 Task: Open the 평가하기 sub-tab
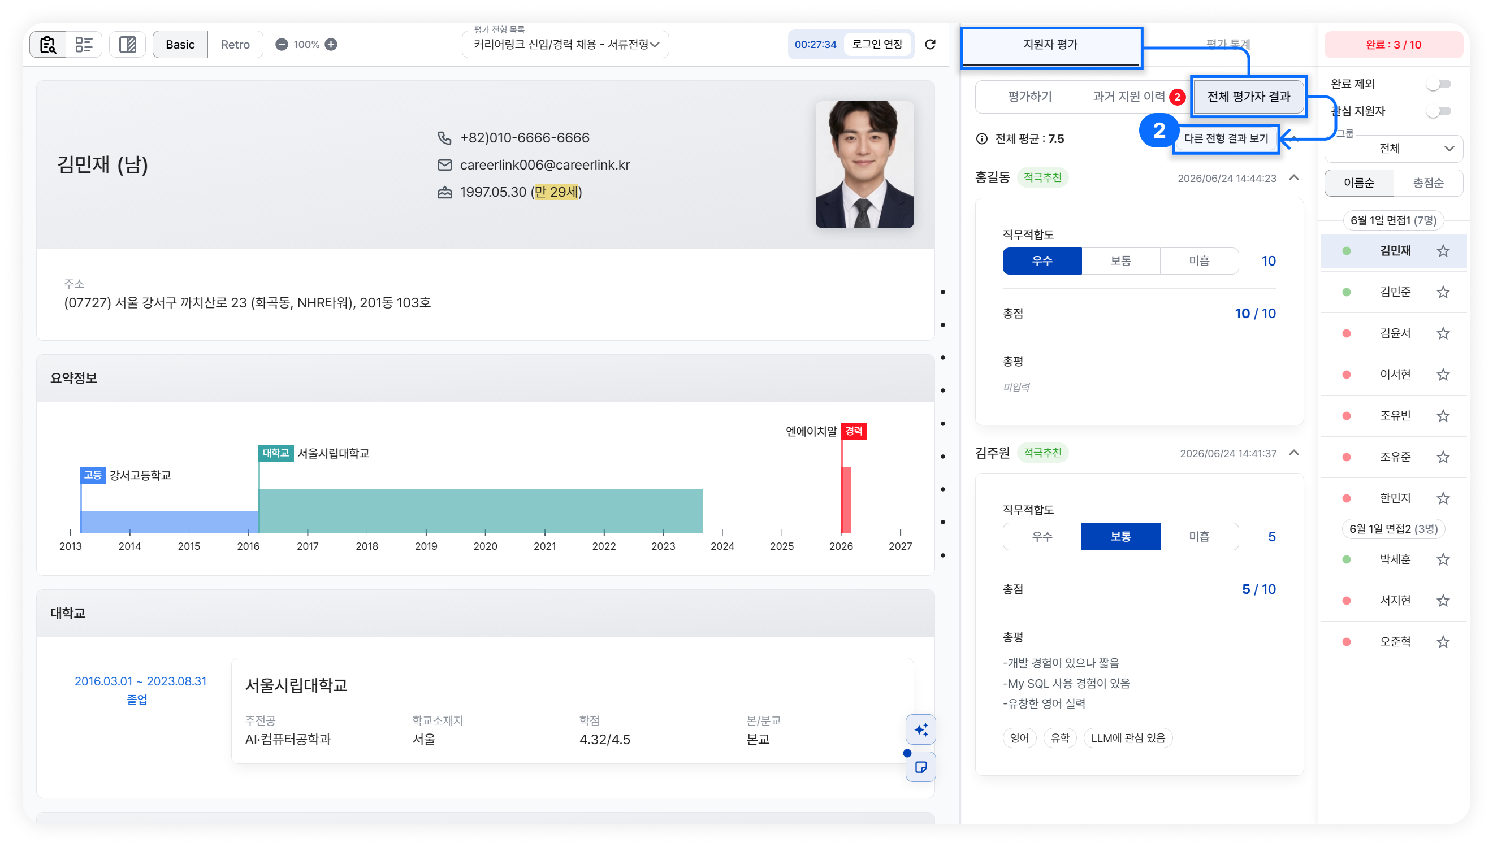1030,97
